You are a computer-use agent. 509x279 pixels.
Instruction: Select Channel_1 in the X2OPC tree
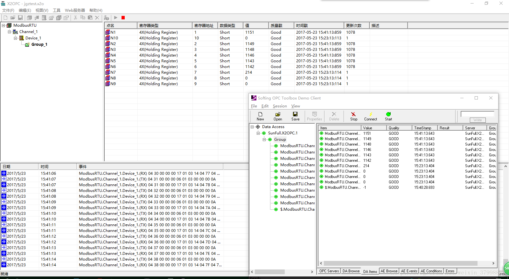28,32
